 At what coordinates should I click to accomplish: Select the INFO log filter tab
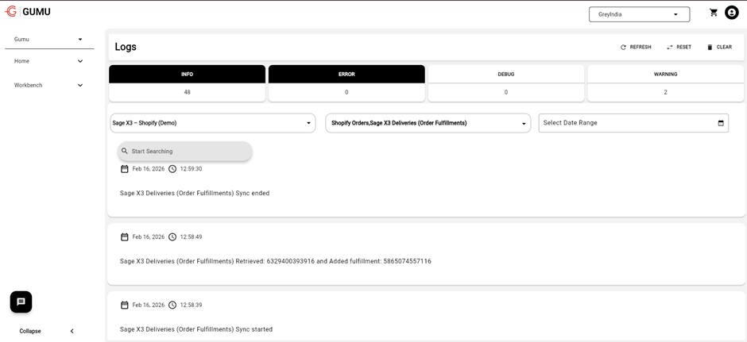(187, 75)
